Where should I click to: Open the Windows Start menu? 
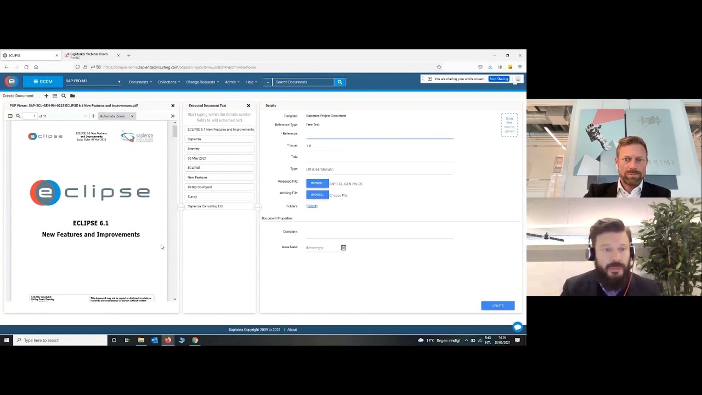pyautogui.click(x=7, y=340)
